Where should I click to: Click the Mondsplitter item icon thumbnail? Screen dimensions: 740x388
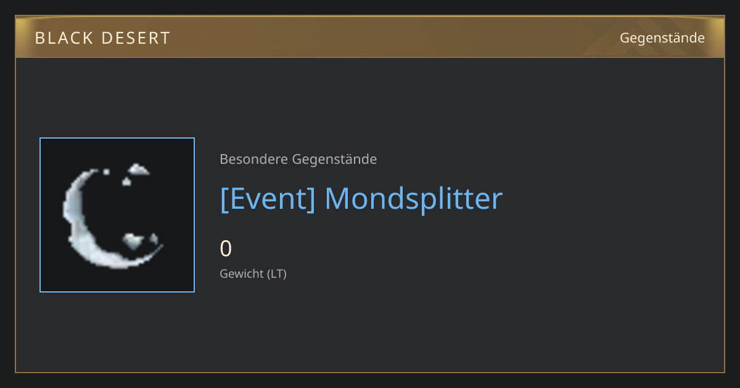pos(117,215)
